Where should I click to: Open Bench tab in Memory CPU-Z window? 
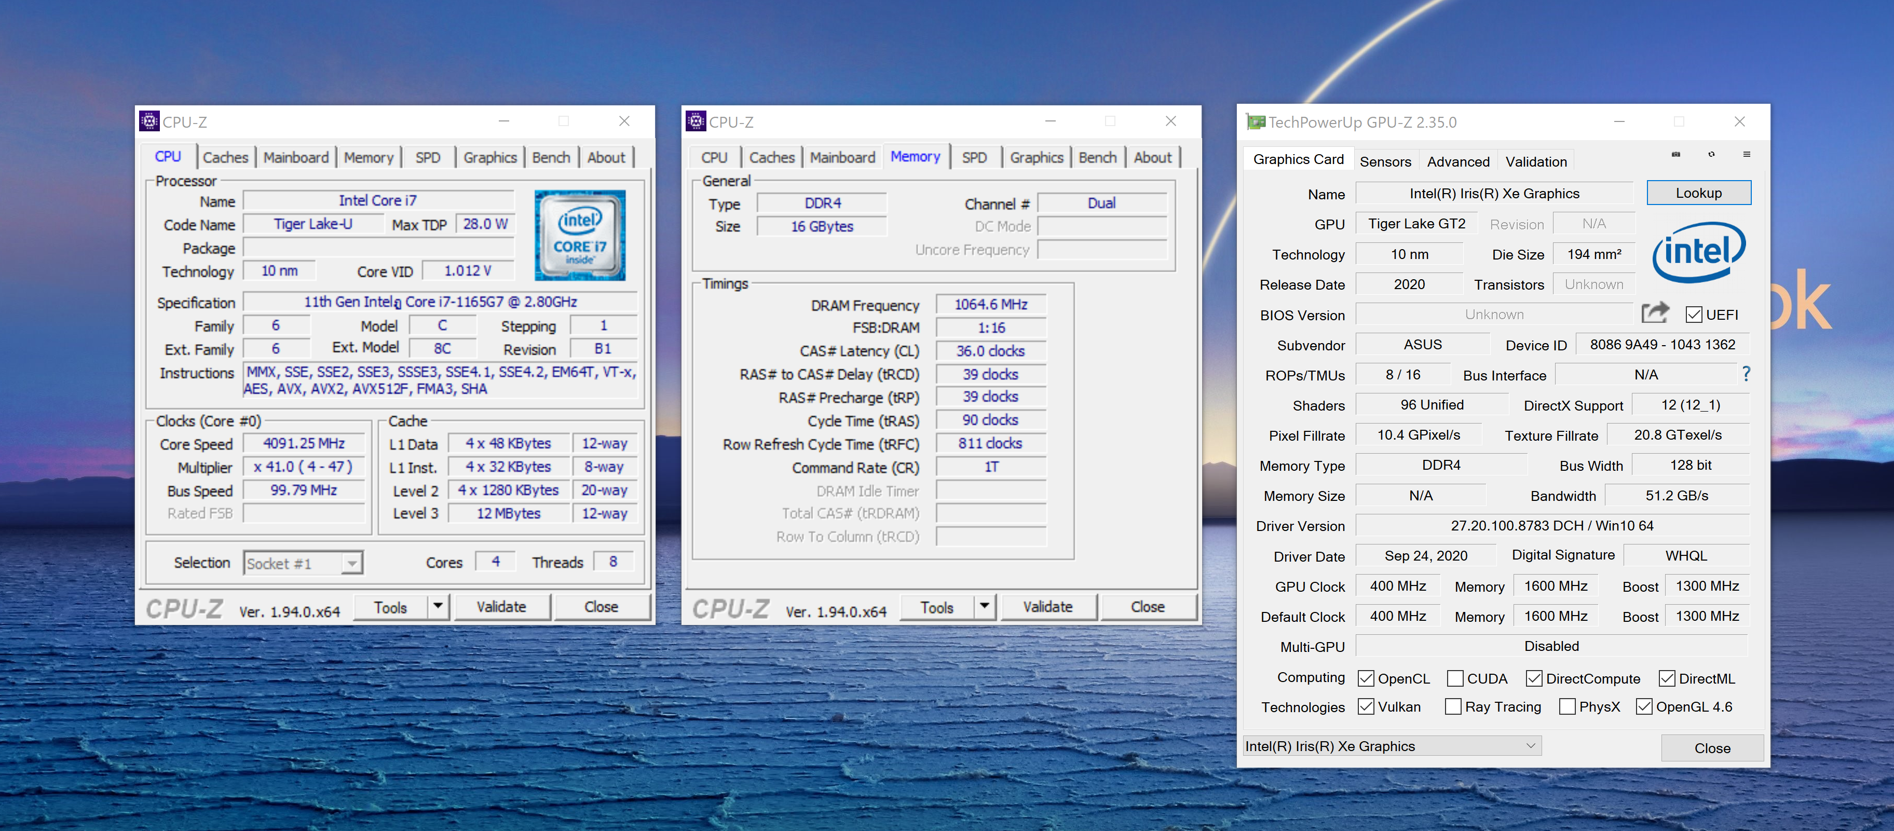pos(1097,157)
